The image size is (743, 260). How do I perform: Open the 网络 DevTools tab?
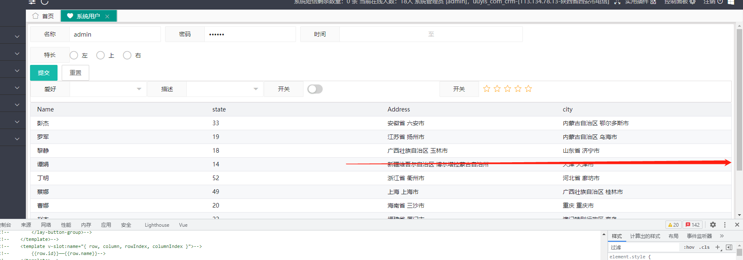coord(46,225)
